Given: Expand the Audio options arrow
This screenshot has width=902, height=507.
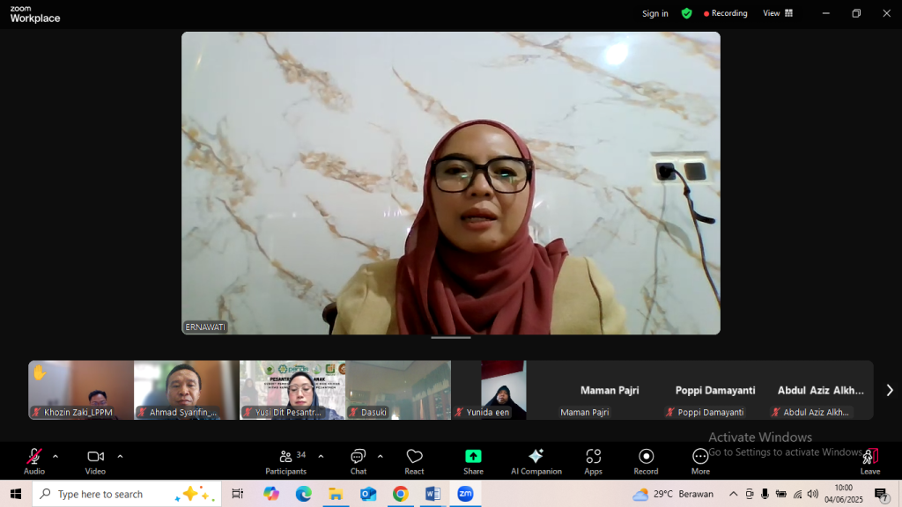Looking at the screenshot, I should pos(55,457).
